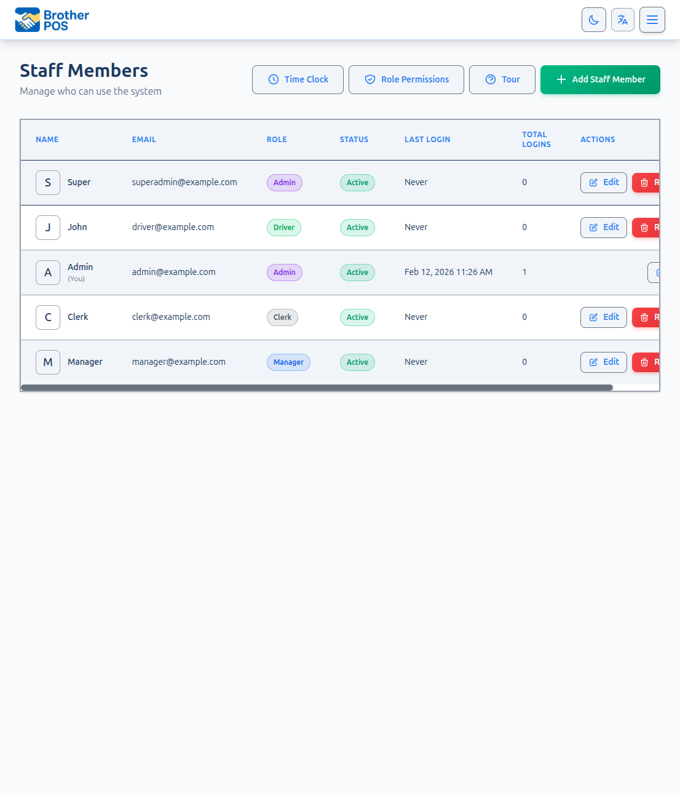
Task: Open the language translation switcher icon
Action: (x=622, y=20)
